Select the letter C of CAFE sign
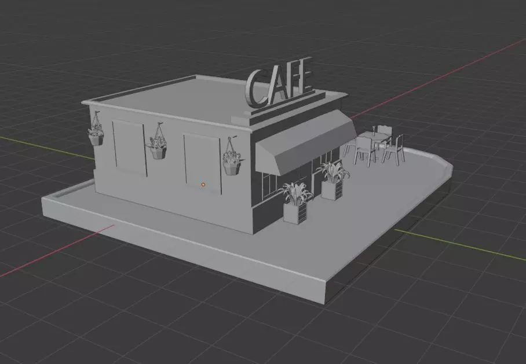526x364 pixels. pos(255,89)
